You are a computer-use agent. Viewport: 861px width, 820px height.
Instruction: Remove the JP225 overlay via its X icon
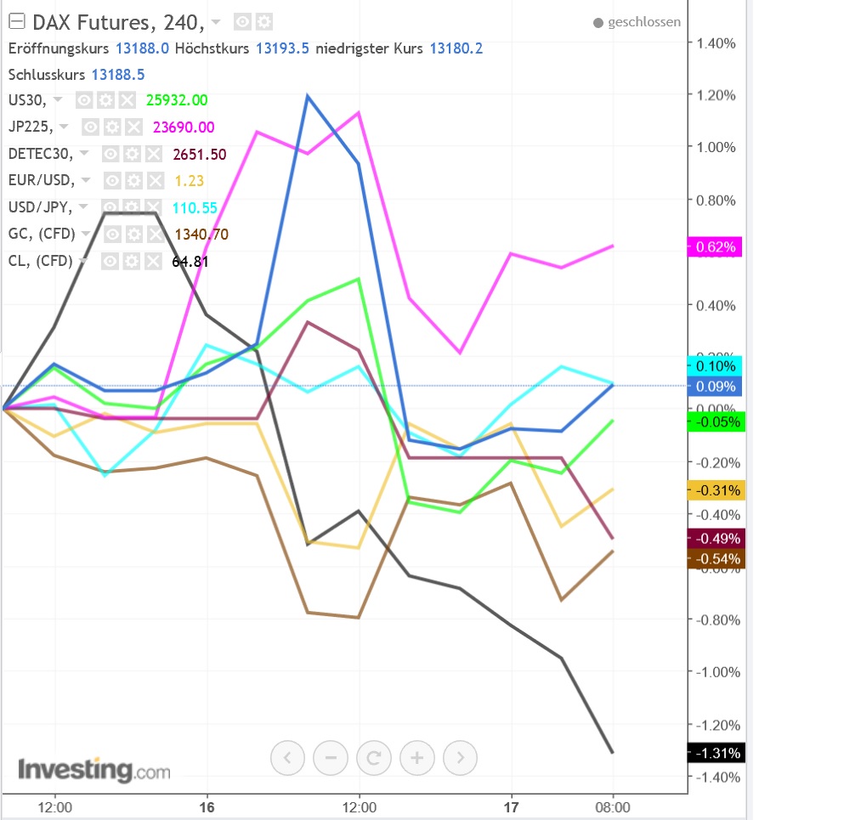click(133, 127)
